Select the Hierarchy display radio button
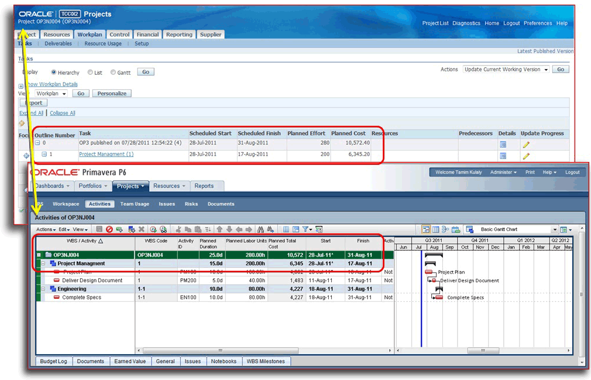Image resolution: width=591 pixels, height=380 pixels. (54, 72)
